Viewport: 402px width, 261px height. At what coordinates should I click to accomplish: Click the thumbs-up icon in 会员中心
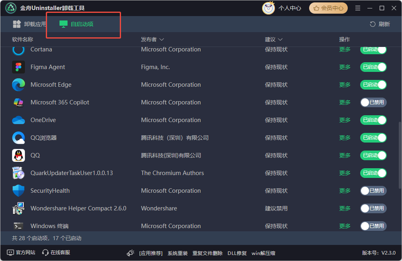click(x=316, y=8)
